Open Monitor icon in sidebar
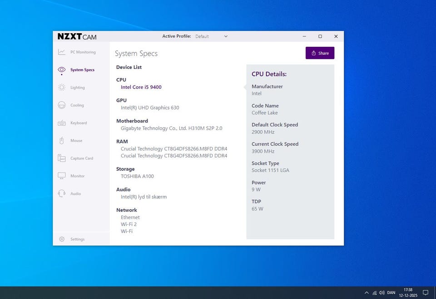This screenshot has height=299, width=436. tap(61, 176)
